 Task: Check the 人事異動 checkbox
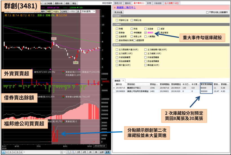click(146, 36)
